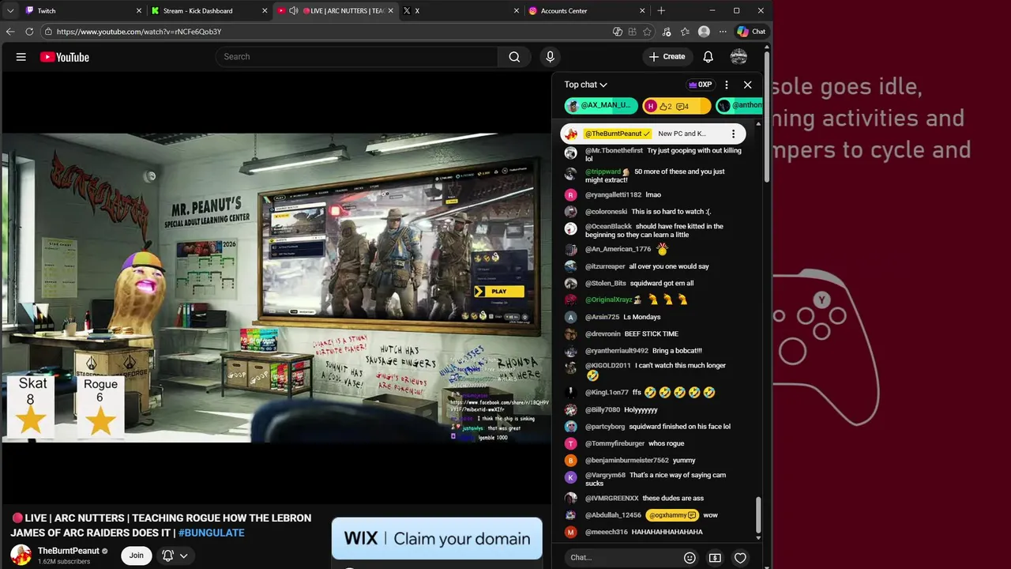Open a new browser tab

click(661, 11)
